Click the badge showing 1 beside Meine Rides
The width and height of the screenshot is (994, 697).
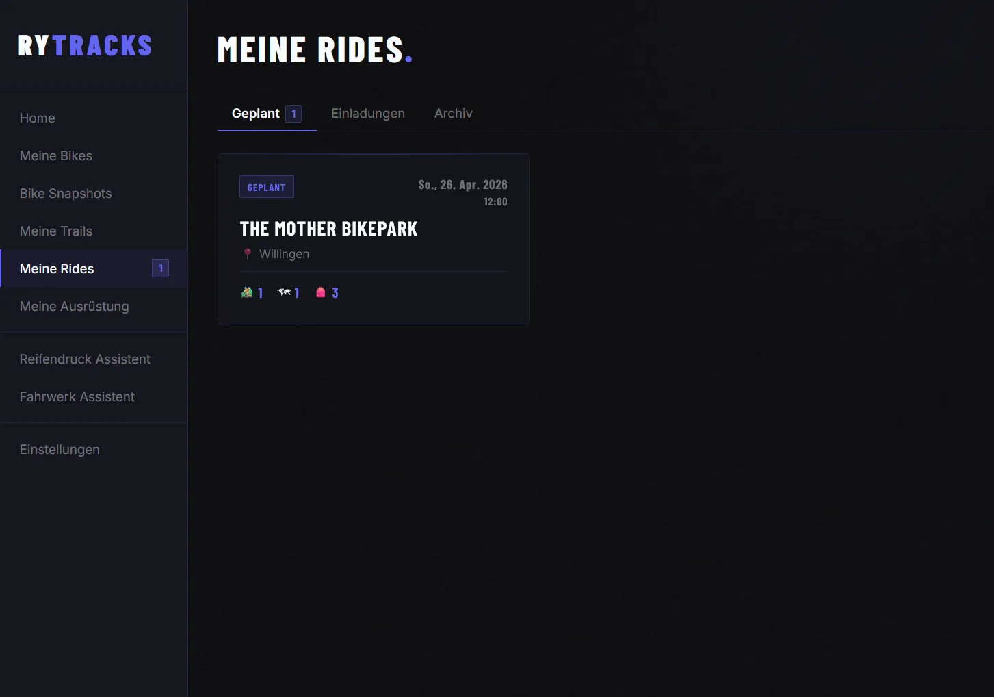160,268
